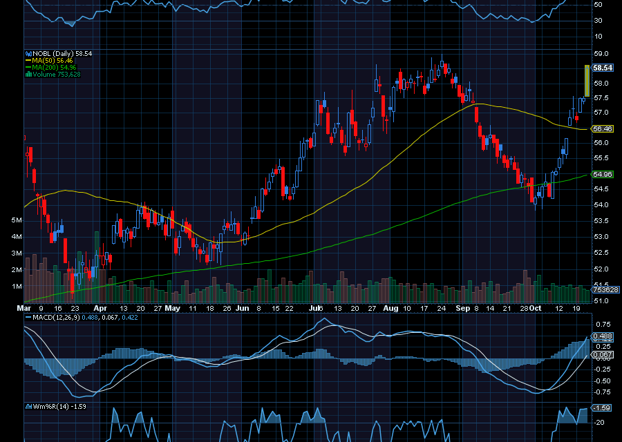Viewport: 622px width, 442px height.
Task: Click date label 11 after May
Action: (x=192, y=309)
